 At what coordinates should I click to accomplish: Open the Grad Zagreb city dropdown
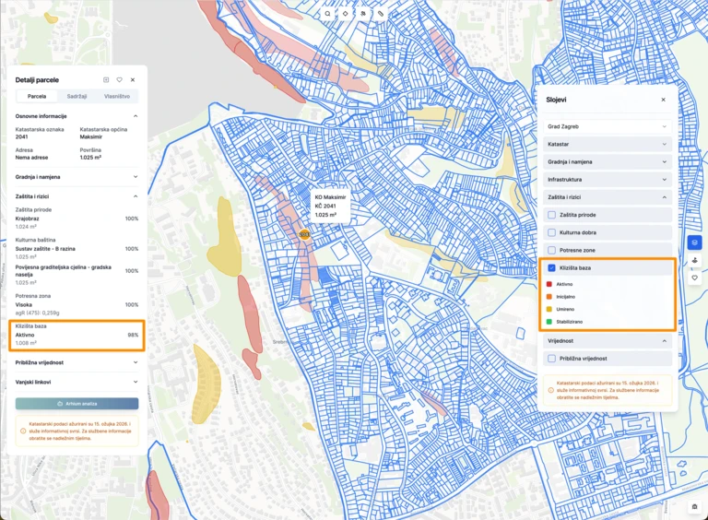(x=607, y=126)
